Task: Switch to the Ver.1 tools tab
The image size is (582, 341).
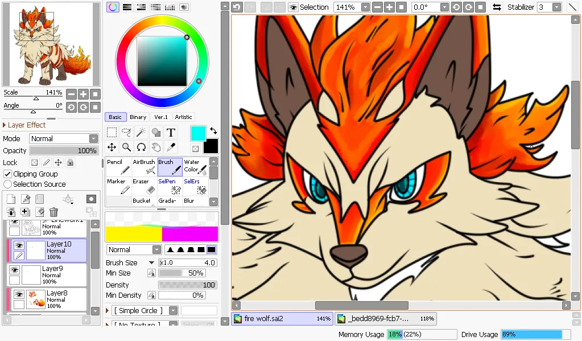Action: point(160,117)
